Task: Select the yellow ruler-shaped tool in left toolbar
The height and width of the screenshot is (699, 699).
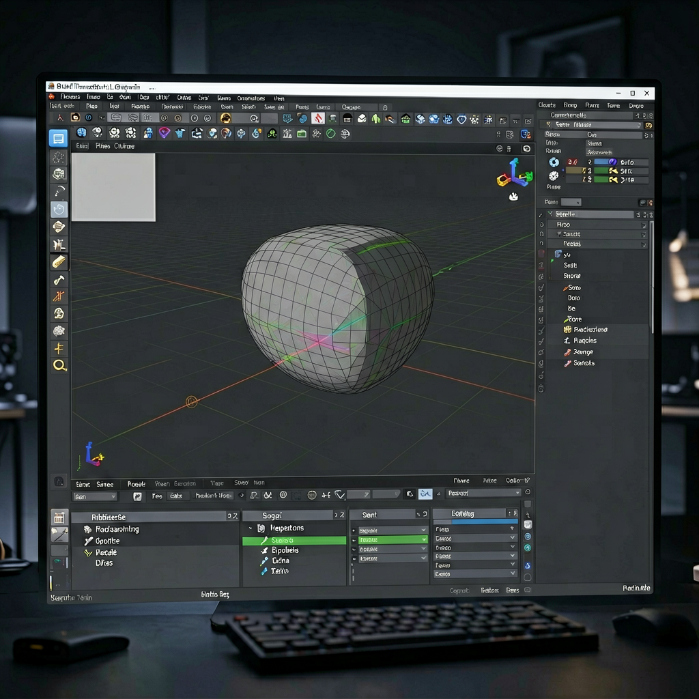Action: point(59,262)
